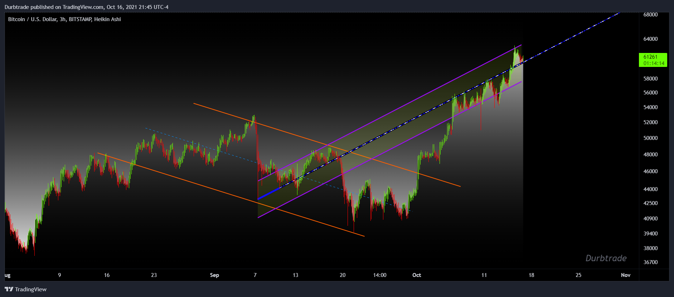Image resolution: width=674 pixels, height=297 pixels.
Task: Click the time axis date 18
Action: click(531, 275)
